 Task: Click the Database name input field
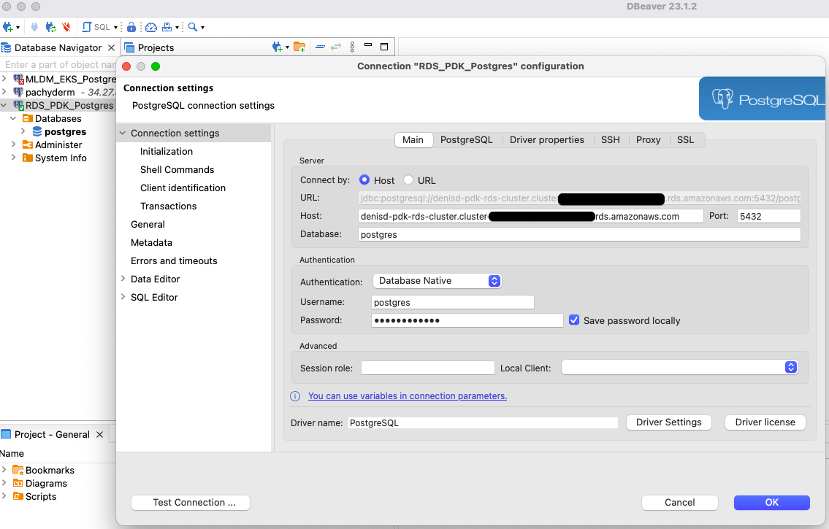pos(579,234)
